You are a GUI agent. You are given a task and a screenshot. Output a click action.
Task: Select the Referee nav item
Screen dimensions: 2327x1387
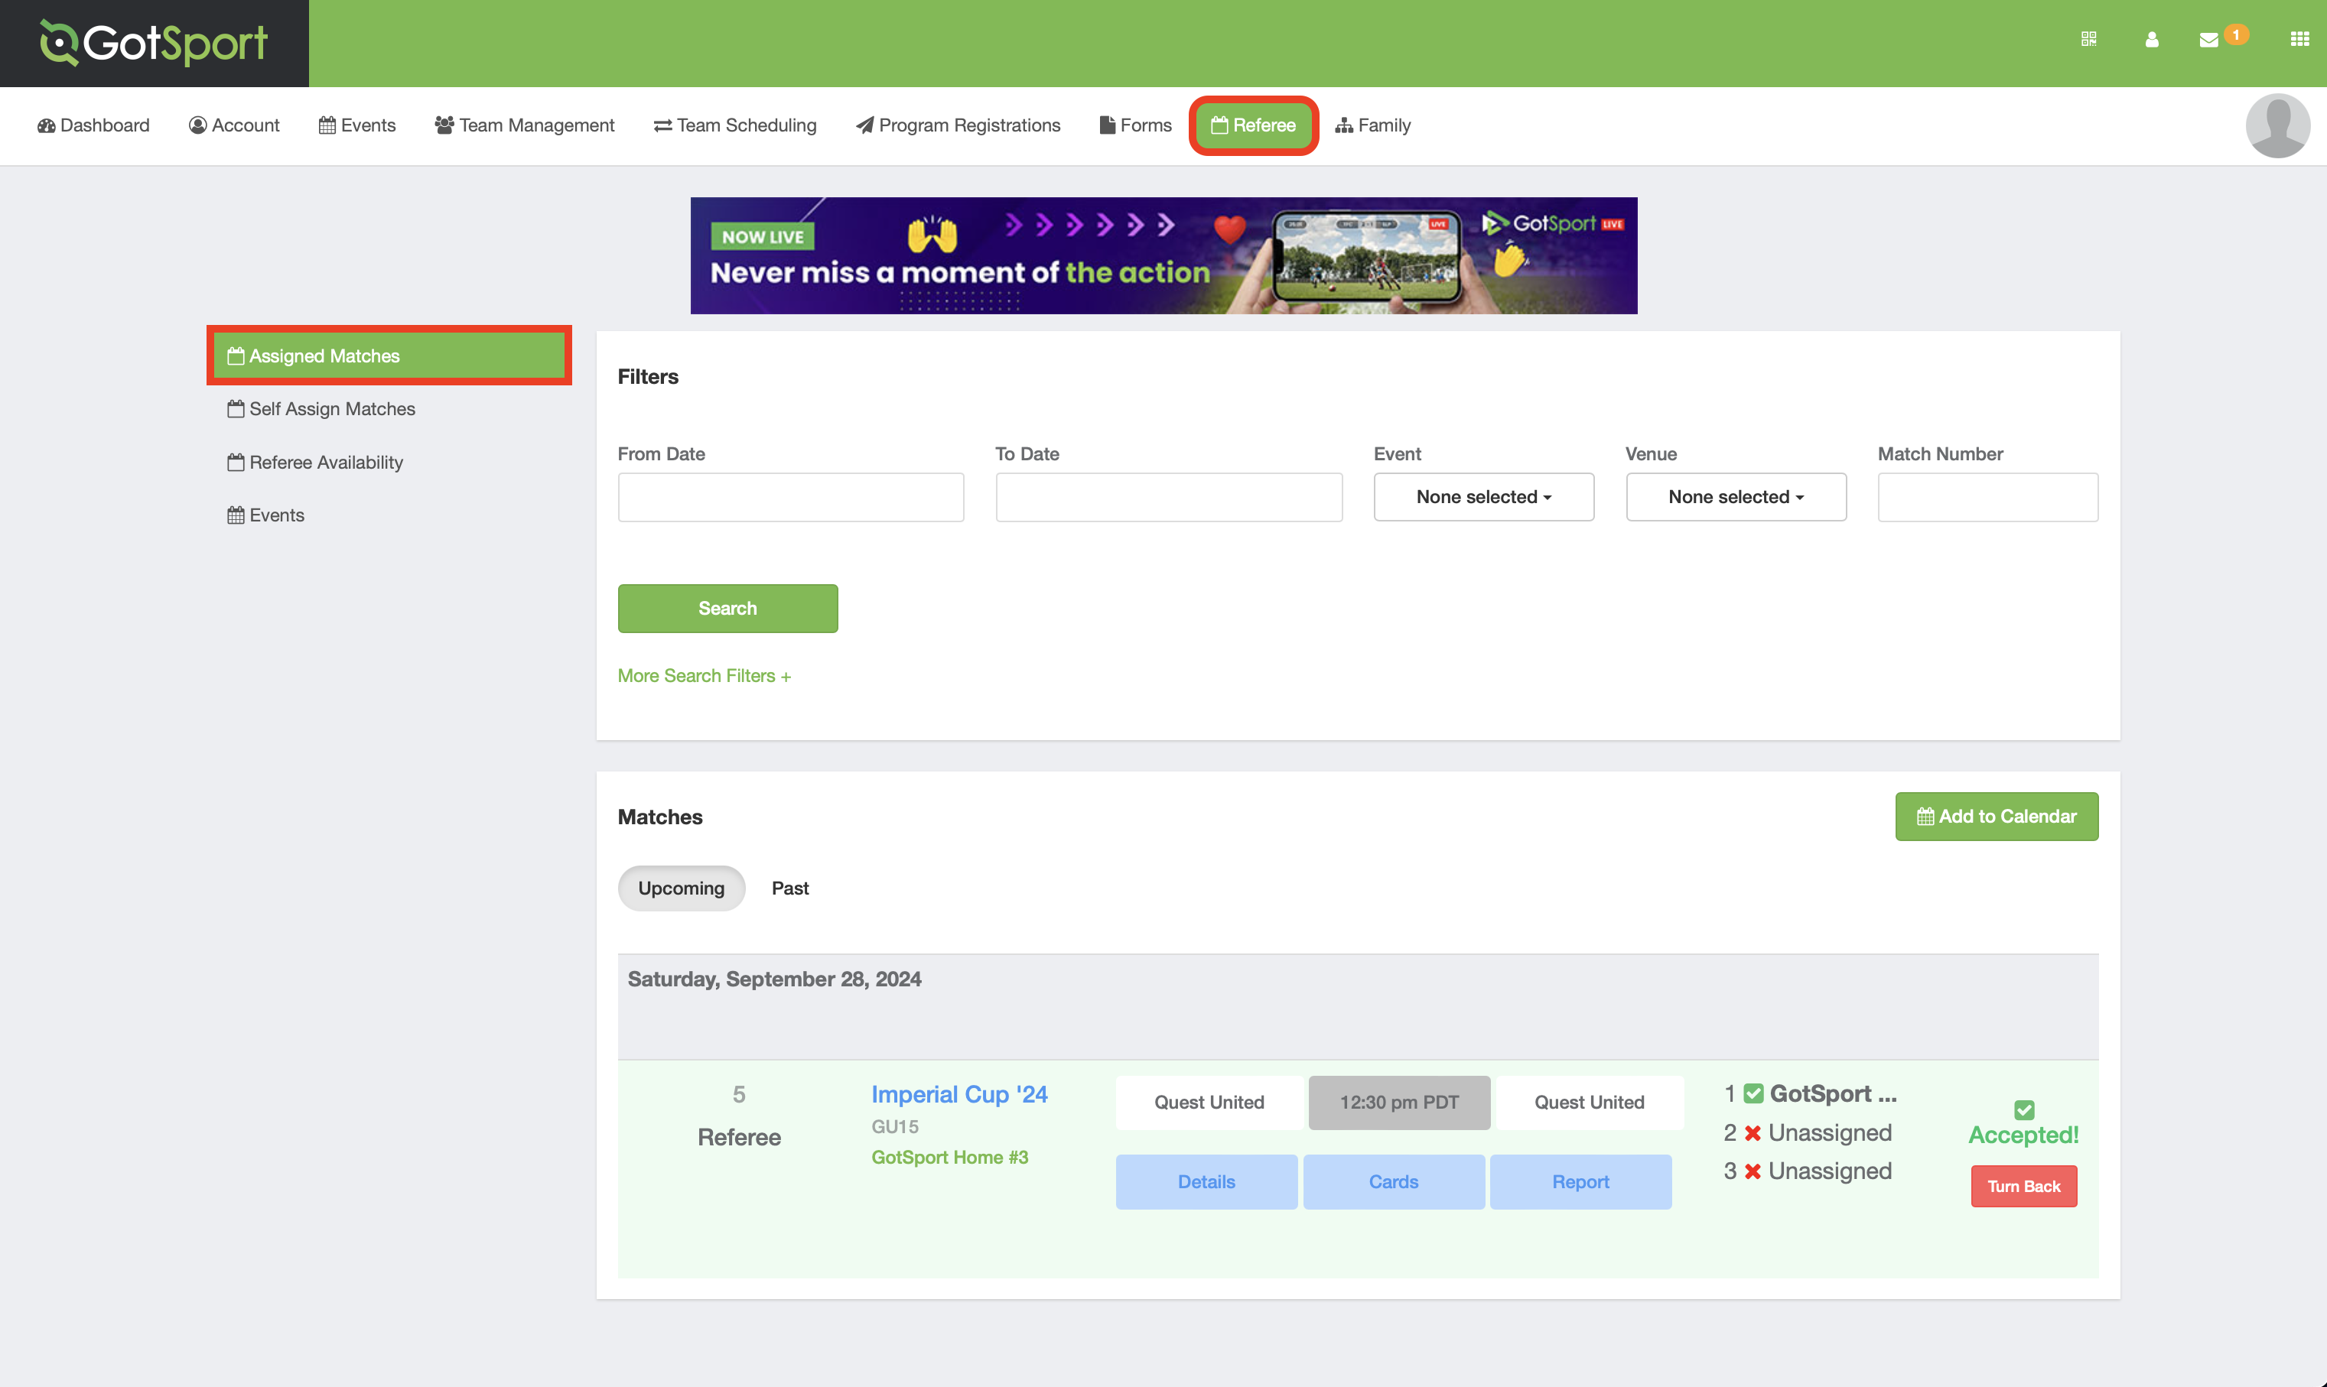tap(1253, 125)
